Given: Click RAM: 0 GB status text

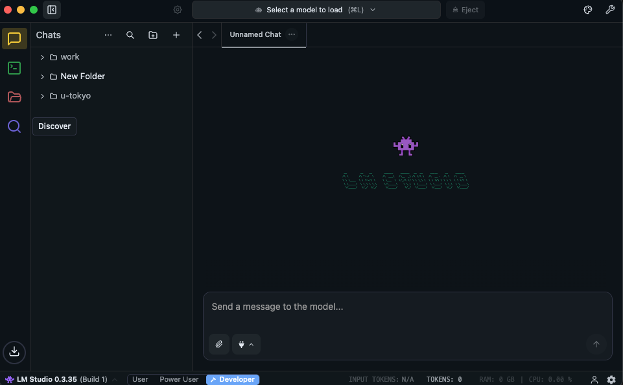Looking at the screenshot, I should [x=497, y=379].
